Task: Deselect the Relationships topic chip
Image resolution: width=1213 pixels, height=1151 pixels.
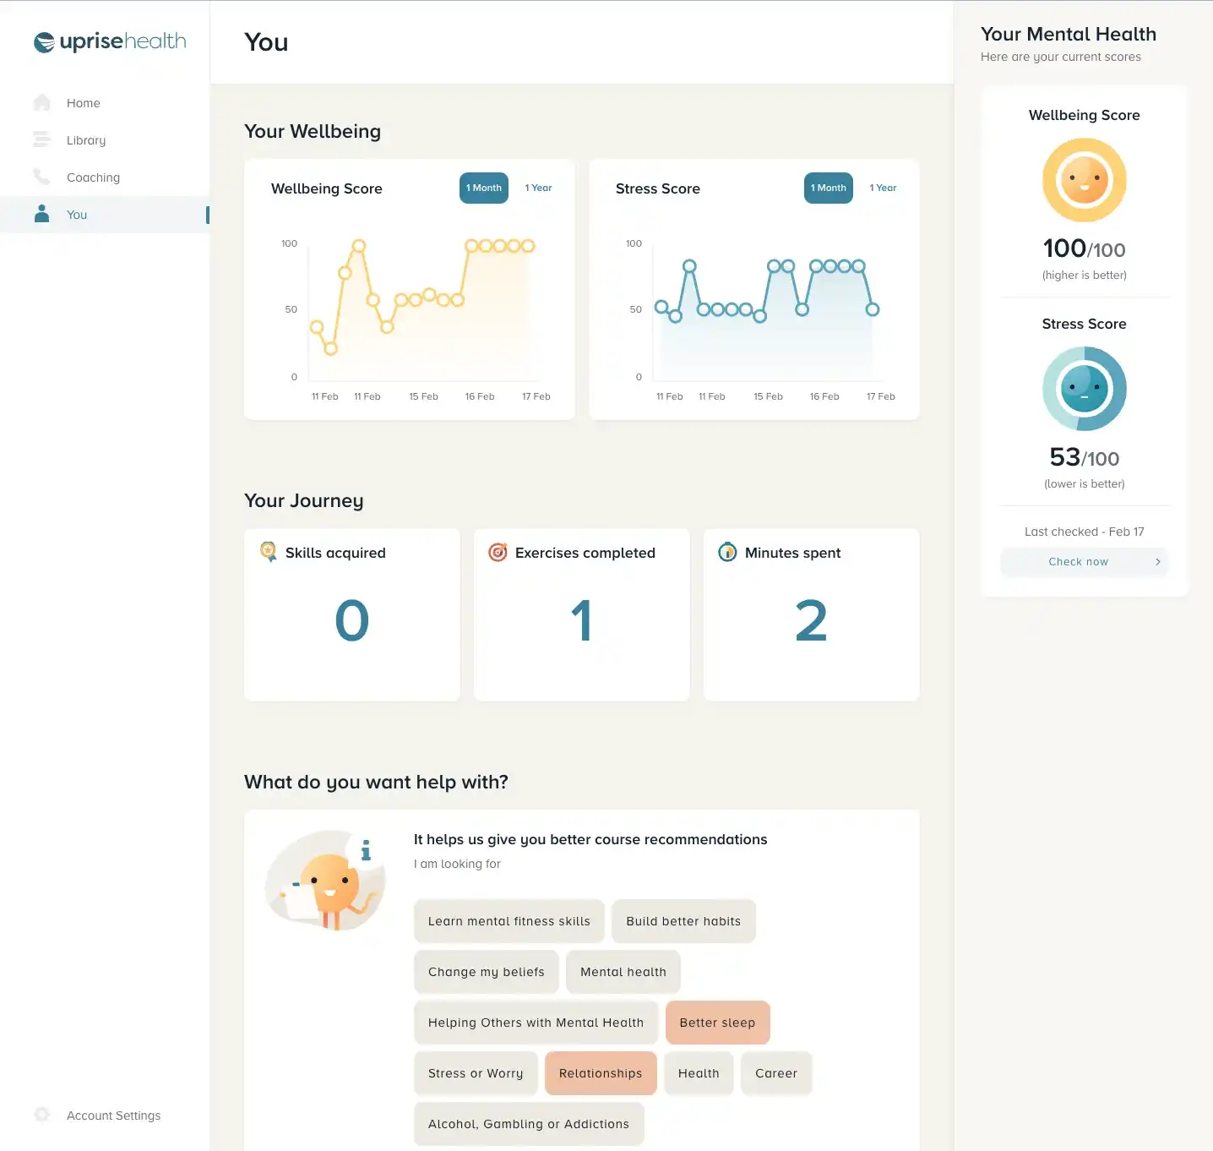Action: [x=601, y=1073]
